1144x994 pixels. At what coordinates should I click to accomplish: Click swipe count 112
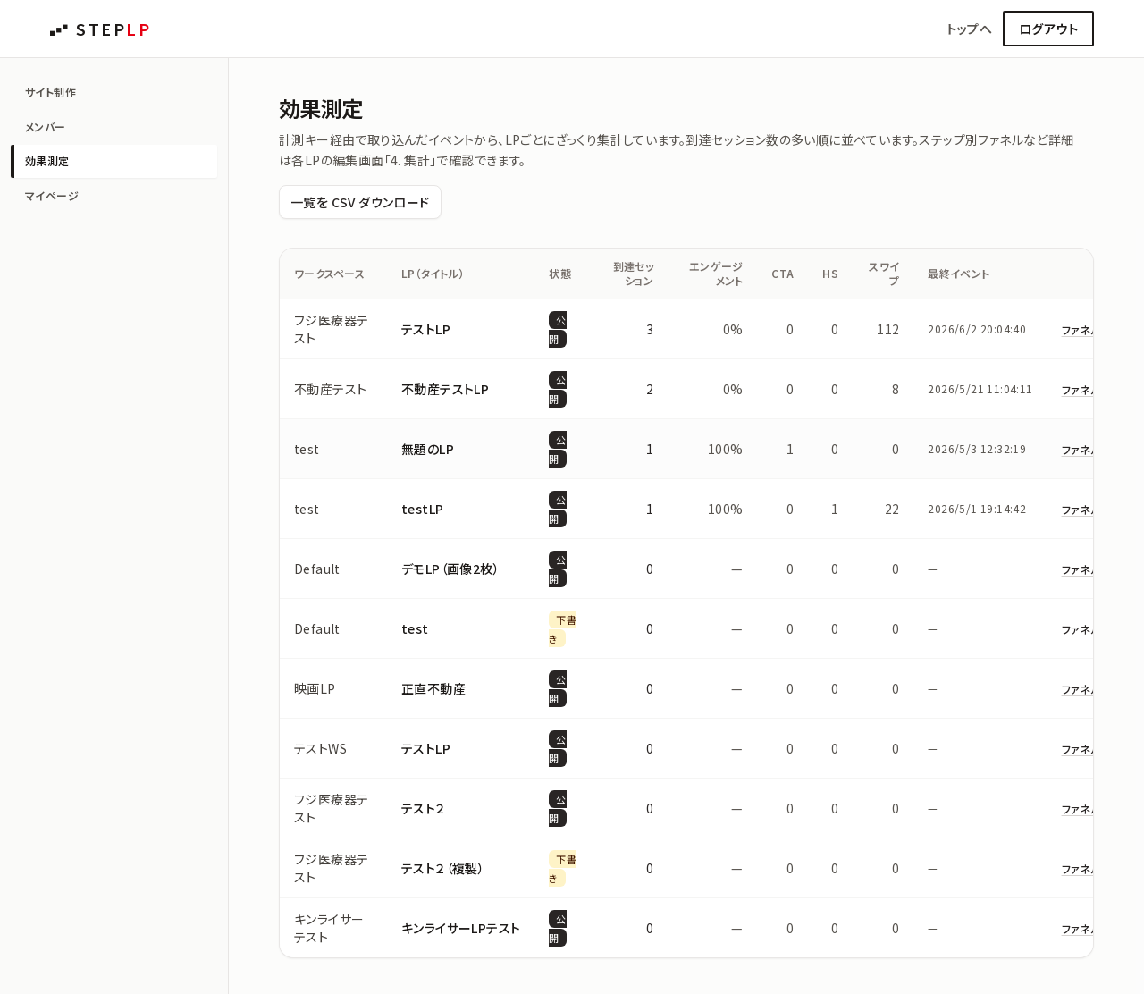[887, 329]
